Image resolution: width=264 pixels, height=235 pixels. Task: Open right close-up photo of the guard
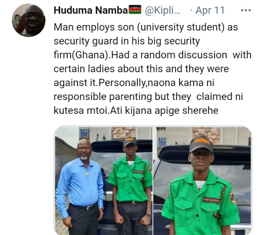202,181
